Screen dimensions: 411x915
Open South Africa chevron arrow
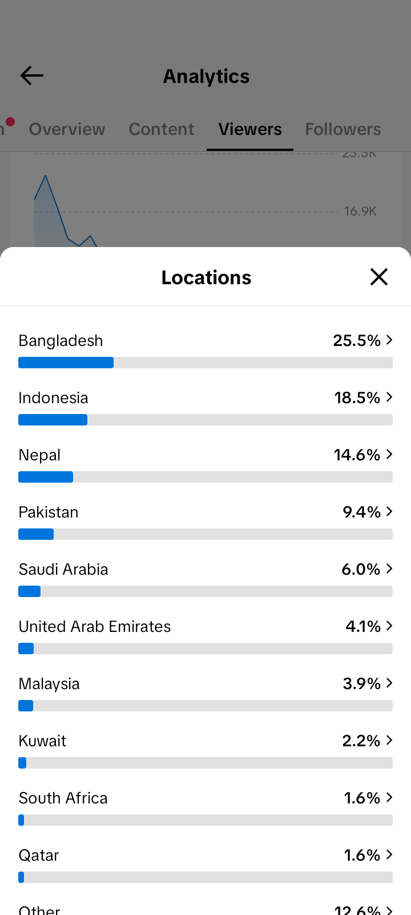point(389,797)
